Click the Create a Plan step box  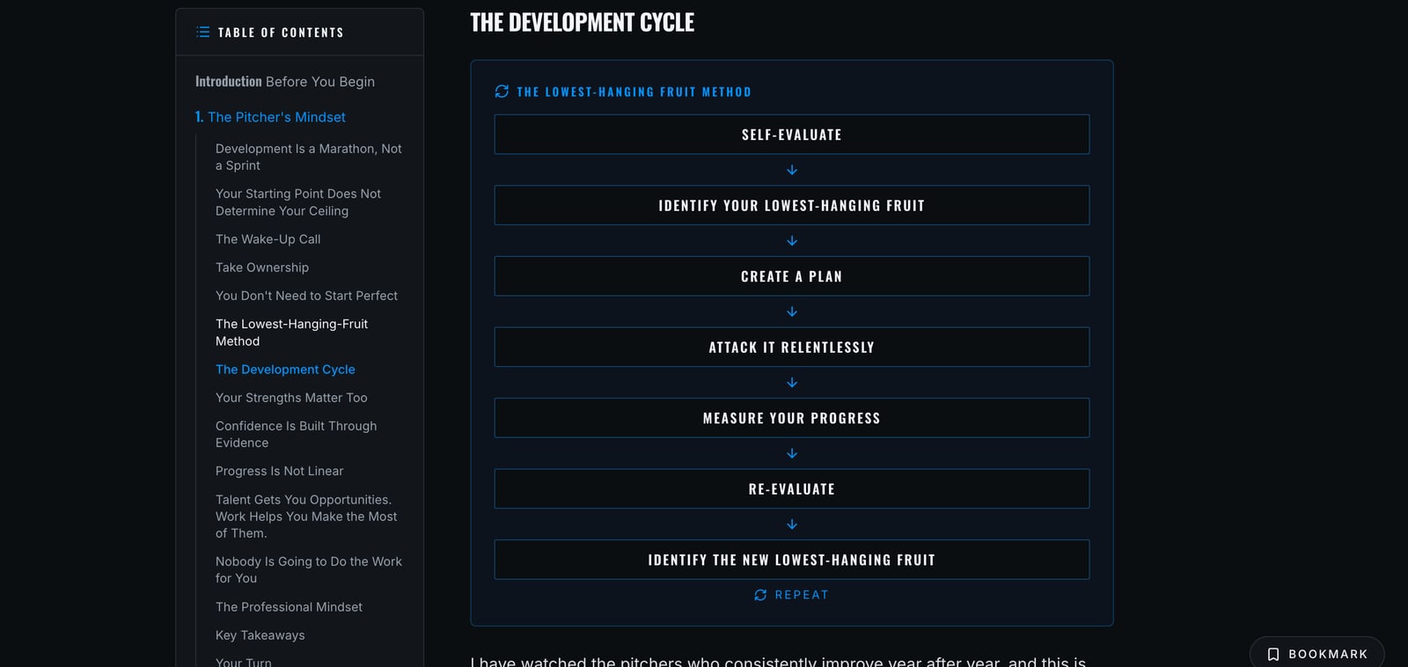792,276
